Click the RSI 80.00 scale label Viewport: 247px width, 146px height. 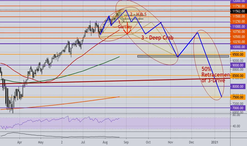(236, 115)
